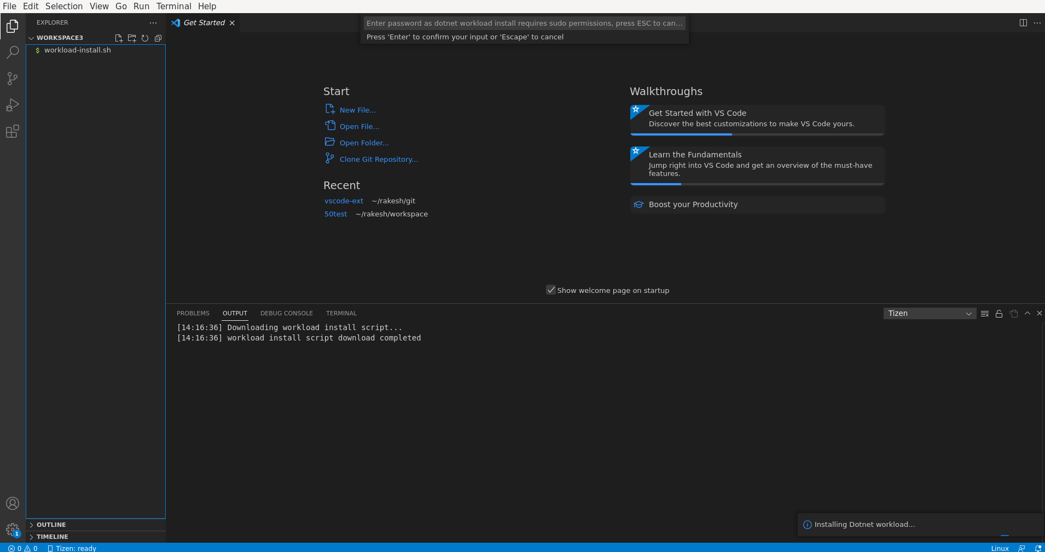The image size is (1045, 552).
Task: Select the Source Control icon
Action: (12, 79)
